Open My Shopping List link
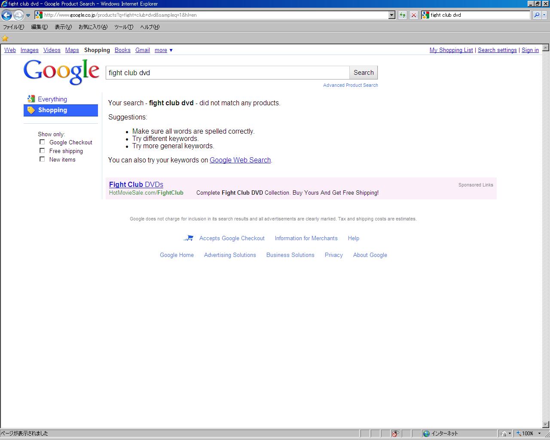550x440 pixels. (x=451, y=50)
